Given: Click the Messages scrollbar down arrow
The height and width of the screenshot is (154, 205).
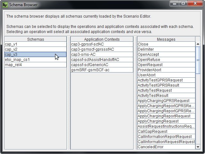Looking at the screenshot, I should pyautogui.click(x=198, y=147).
